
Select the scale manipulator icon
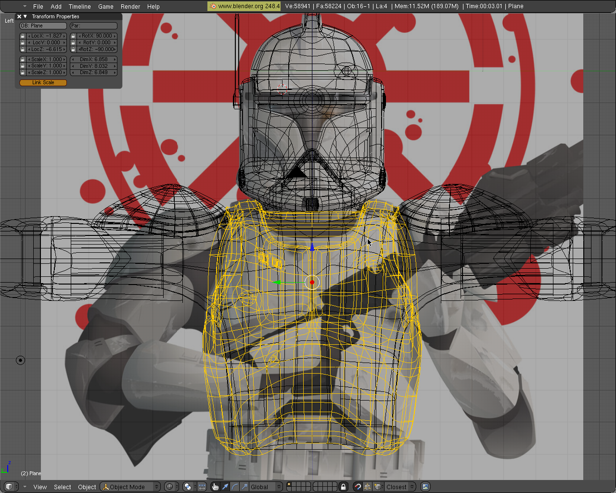(x=244, y=487)
